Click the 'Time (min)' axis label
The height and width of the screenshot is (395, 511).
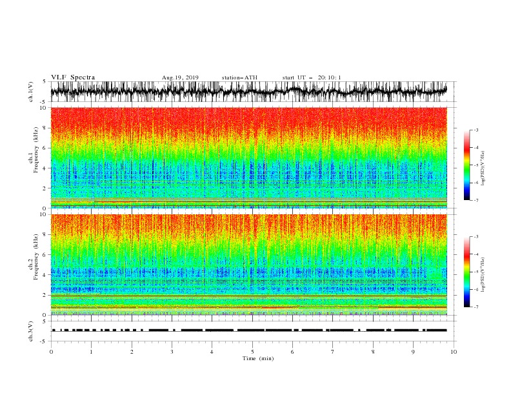(x=258, y=358)
